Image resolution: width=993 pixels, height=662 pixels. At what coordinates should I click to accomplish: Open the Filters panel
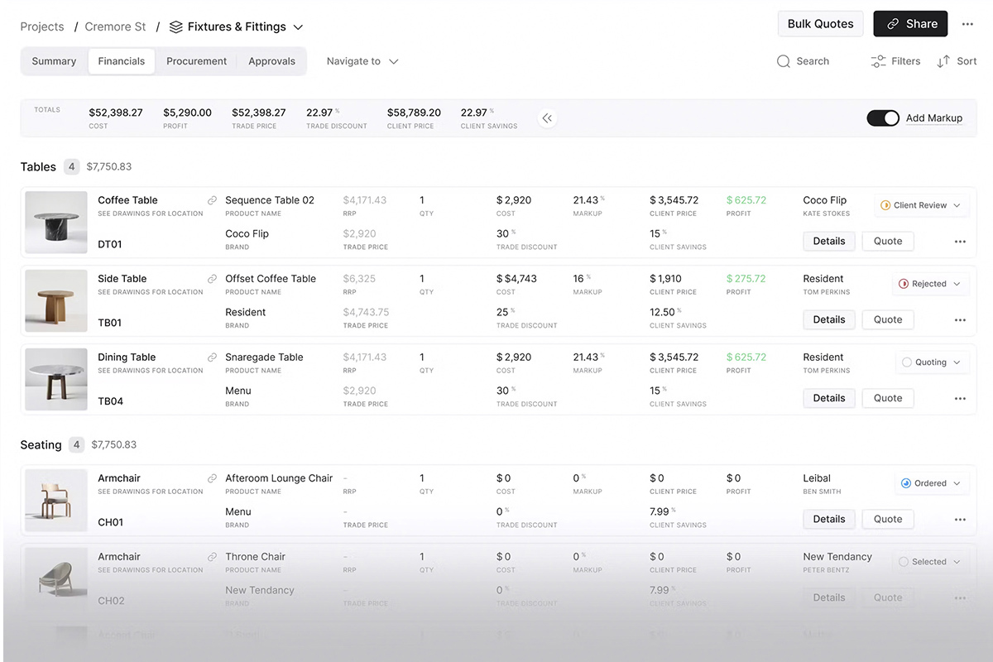pyautogui.click(x=895, y=60)
